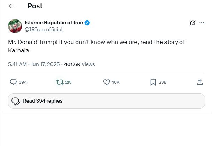Go back using the left arrow

[11, 6]
